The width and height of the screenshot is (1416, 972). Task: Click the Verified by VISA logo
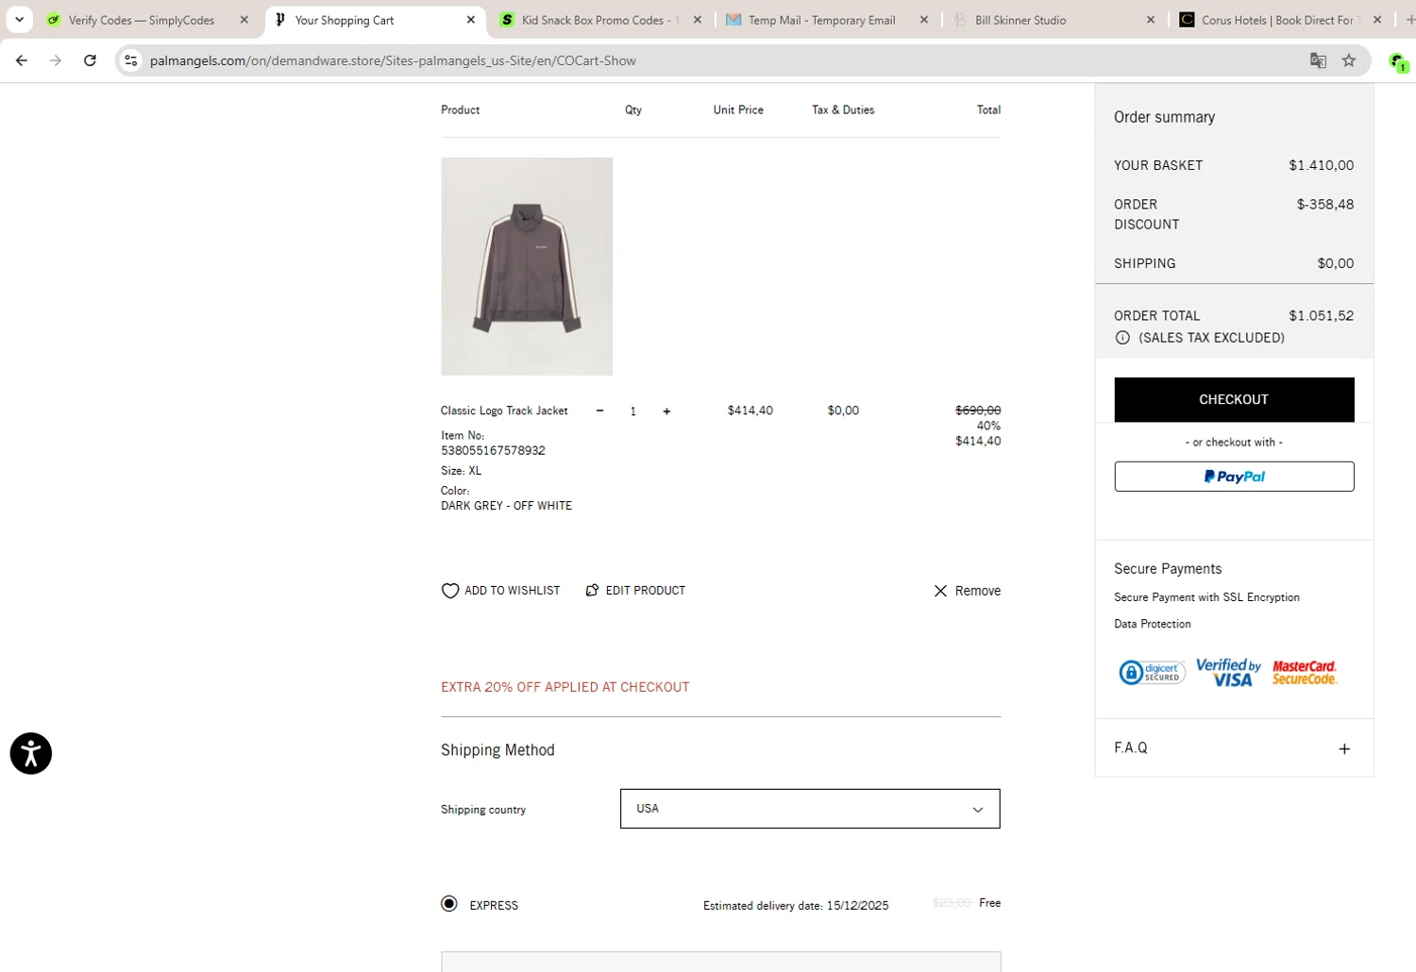point(1229,672)
